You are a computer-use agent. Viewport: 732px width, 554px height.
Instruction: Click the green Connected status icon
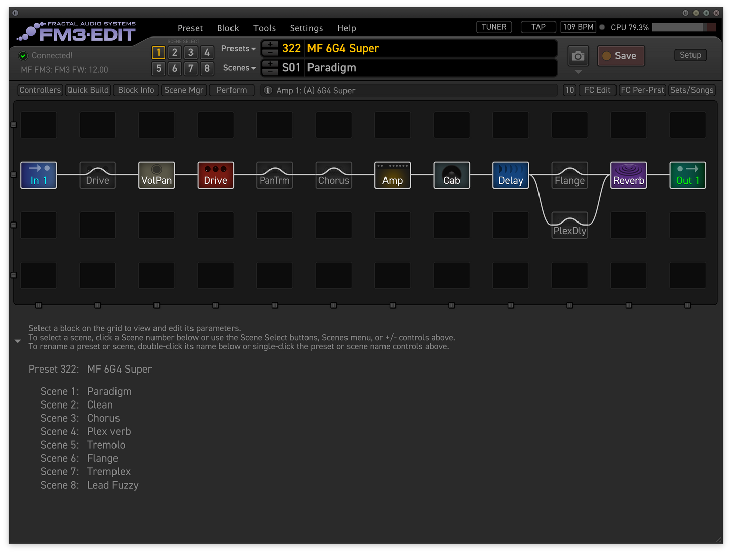click(x=23, y=55)
